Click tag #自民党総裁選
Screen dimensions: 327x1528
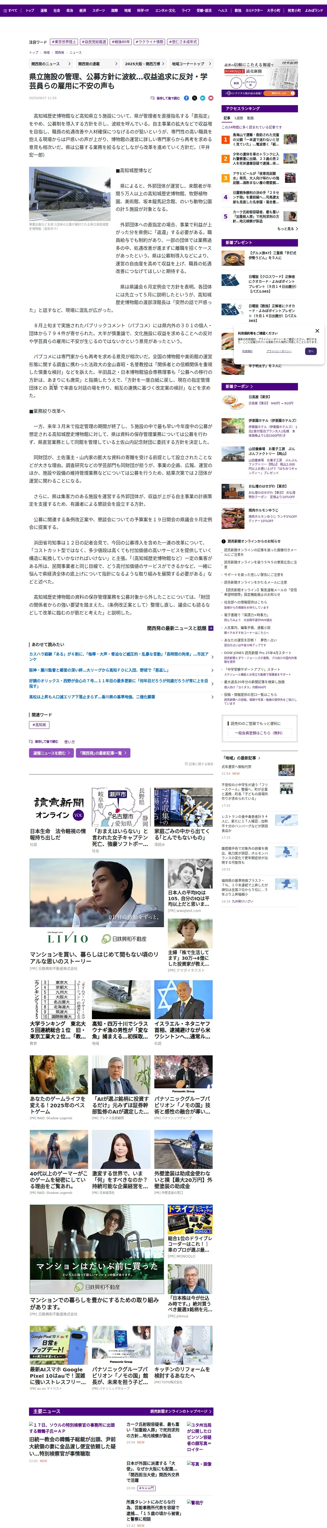[94, 42]
